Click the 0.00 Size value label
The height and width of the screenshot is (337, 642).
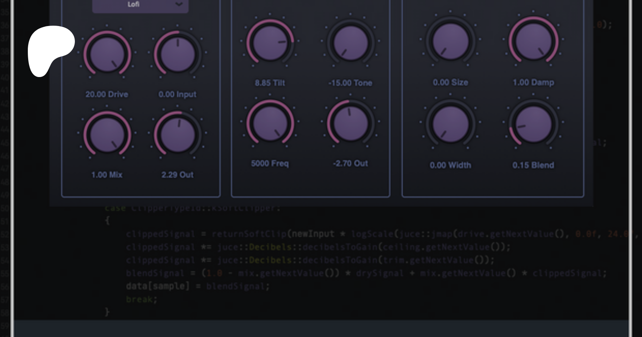click(450, 82)
